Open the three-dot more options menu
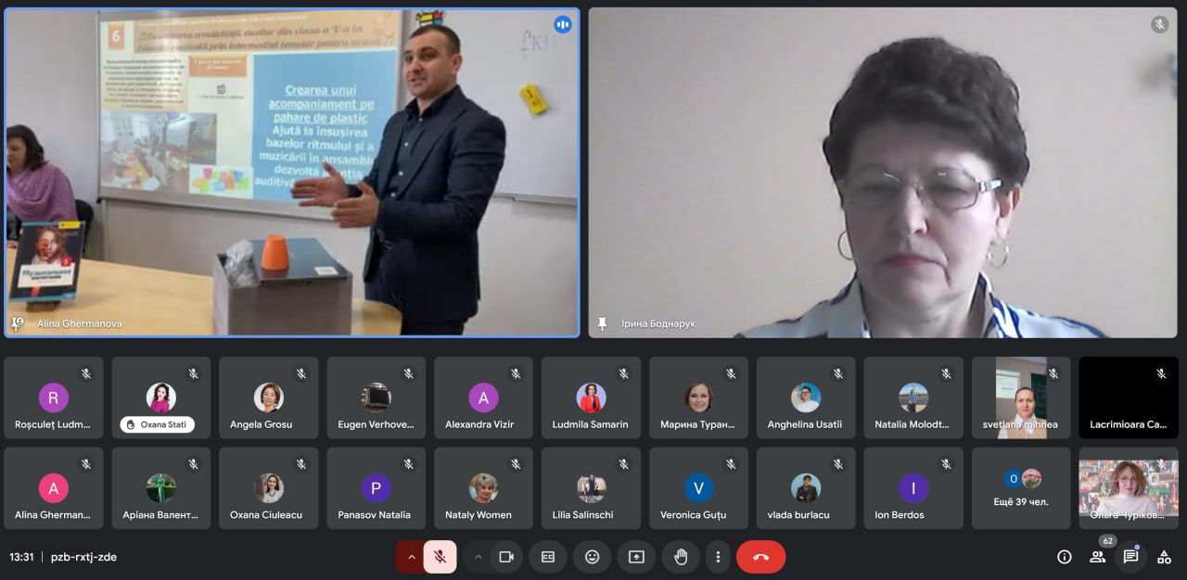1187x580 pixels. point(718,557)
